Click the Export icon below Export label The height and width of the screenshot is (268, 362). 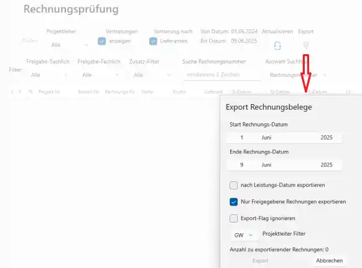pyautogui.click(x=306, y=45)
